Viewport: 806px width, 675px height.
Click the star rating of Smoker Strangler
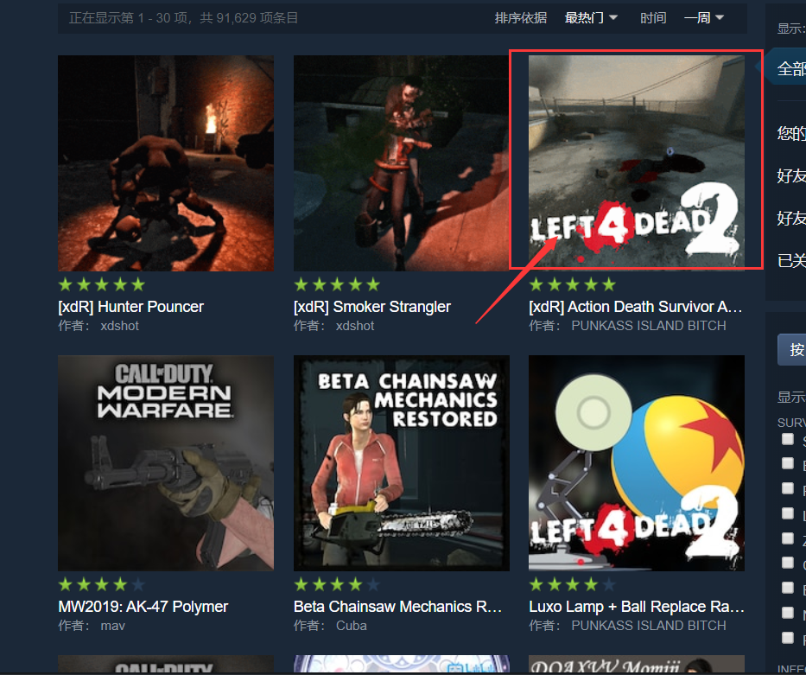[337, 284]
